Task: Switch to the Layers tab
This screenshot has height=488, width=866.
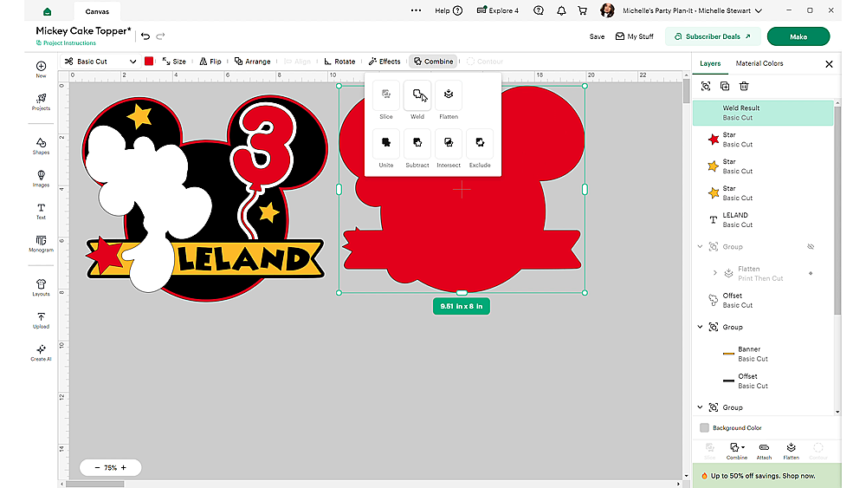Action: pyautogui.click(x=710, y=63)
